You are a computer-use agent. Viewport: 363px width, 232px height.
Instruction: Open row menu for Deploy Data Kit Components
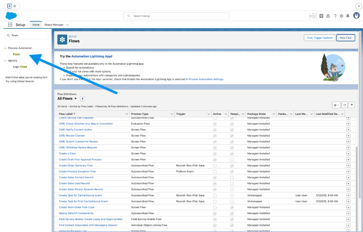348,213
